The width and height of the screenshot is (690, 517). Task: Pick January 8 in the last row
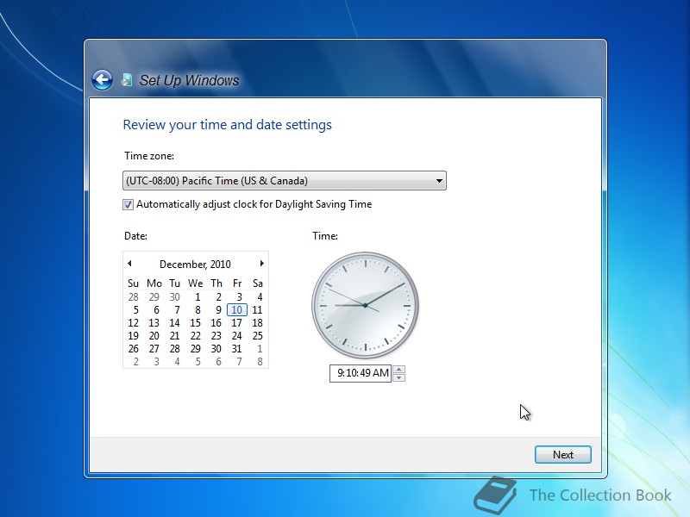click(x=260, y=362)
